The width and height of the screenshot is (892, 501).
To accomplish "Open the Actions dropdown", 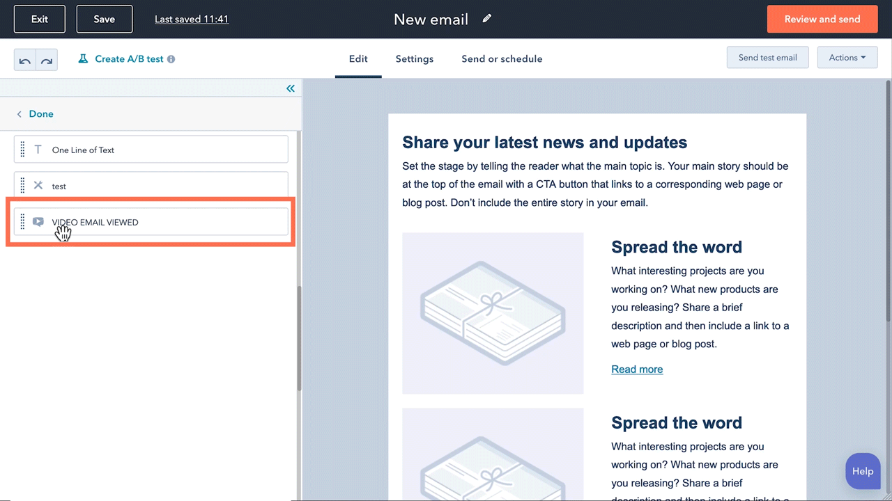I will (847, 58).
